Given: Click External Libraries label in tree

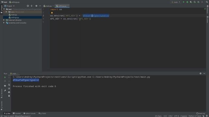Looking at the screenshot, I should coord(15,20).
